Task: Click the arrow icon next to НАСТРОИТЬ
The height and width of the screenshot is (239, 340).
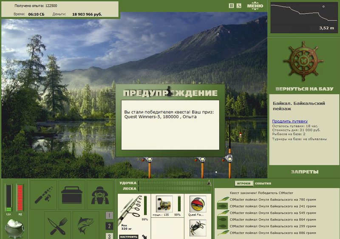Action: pyautogui.click(x=144, y=236)
